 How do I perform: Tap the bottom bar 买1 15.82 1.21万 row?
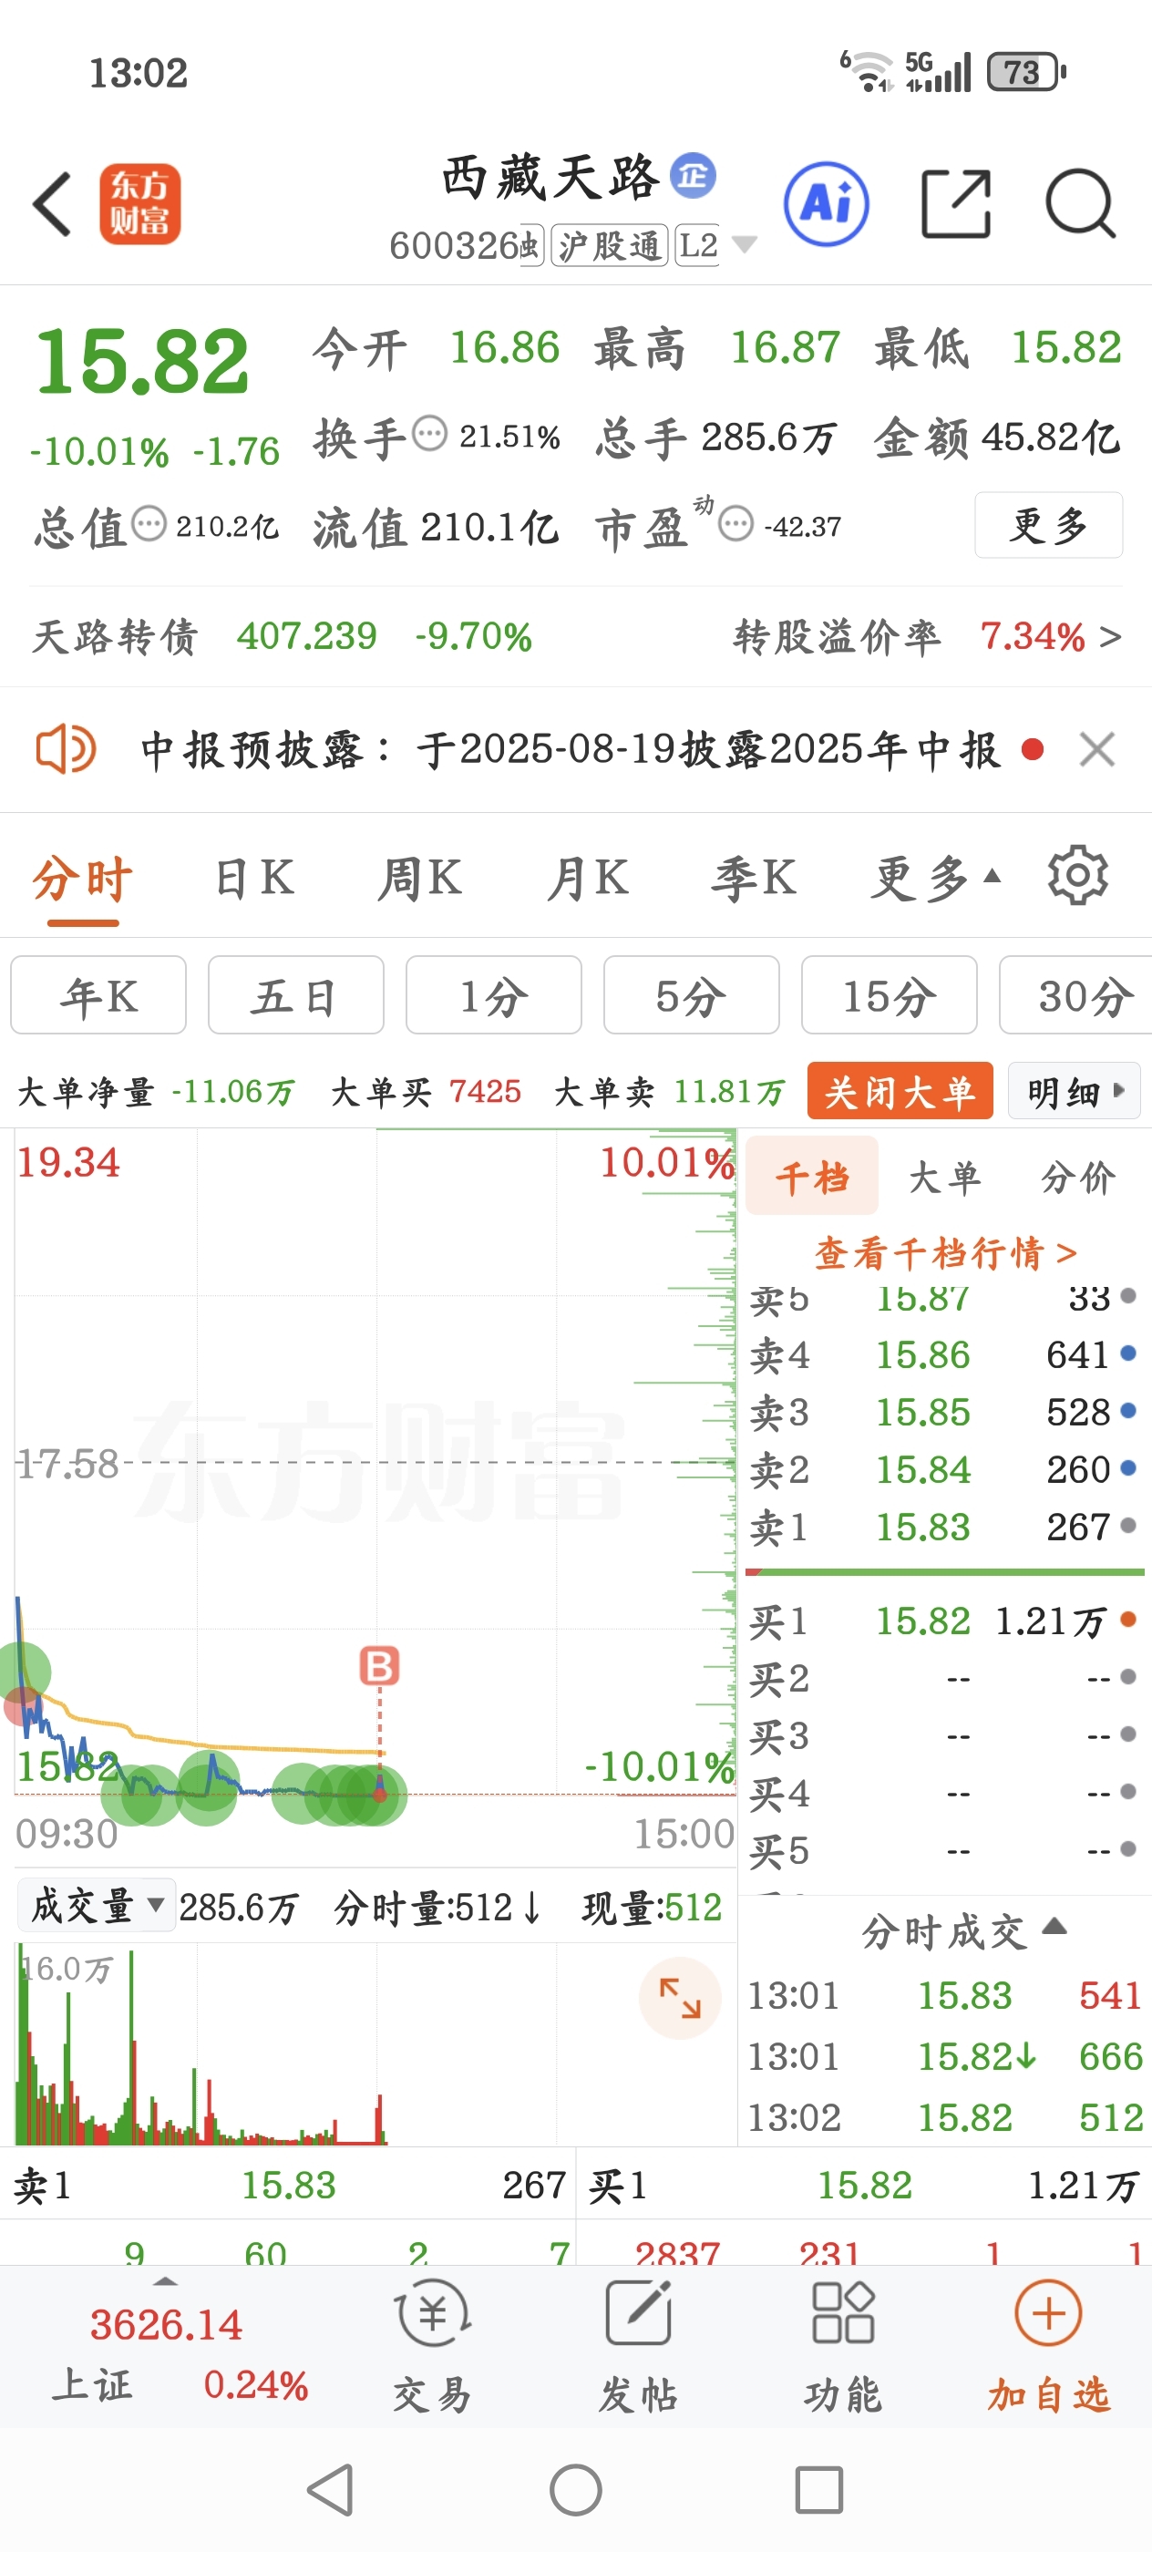click(x=863, y=2185)
